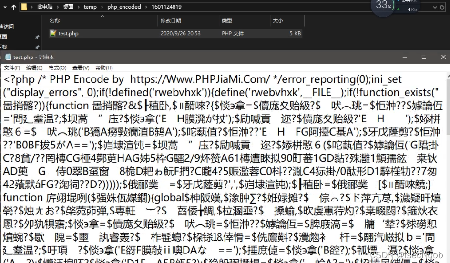The width and height of the screenshot is (450, 263).
Task: Select '此电脑' in the breadcrumb path
Action: click(45, 7)
